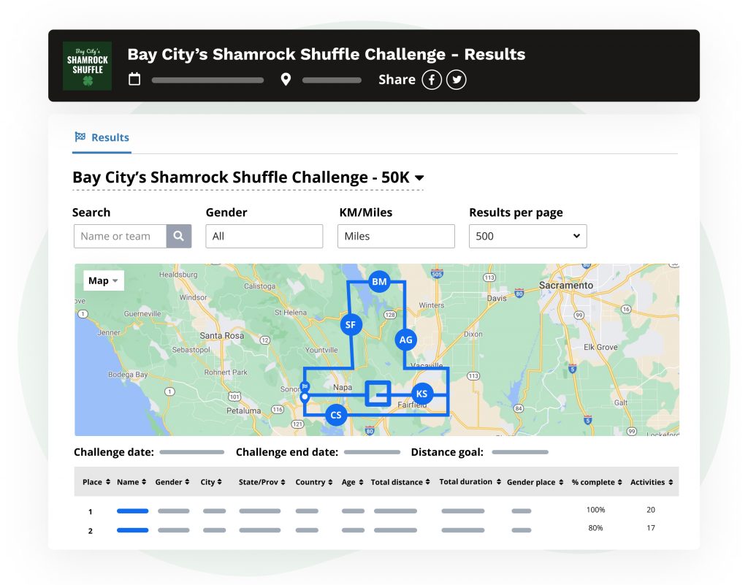Switch to the Results tab
Viewport: 748px width, 585px height.
[102, 137]
